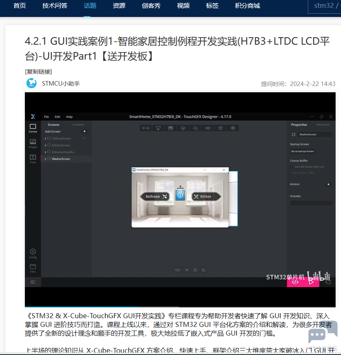Switch to the Screens tab
The height and width of the screenshot is (355, 341).
pos(53,125)
